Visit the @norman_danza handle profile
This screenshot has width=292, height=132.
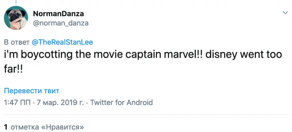pos(61,23)
